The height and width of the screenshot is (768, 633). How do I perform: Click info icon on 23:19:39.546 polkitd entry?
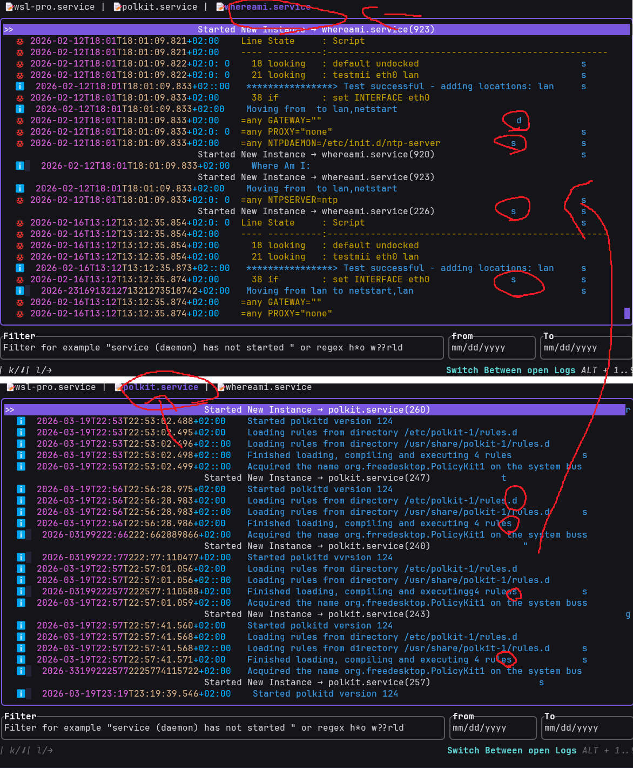tap(21, 694)
